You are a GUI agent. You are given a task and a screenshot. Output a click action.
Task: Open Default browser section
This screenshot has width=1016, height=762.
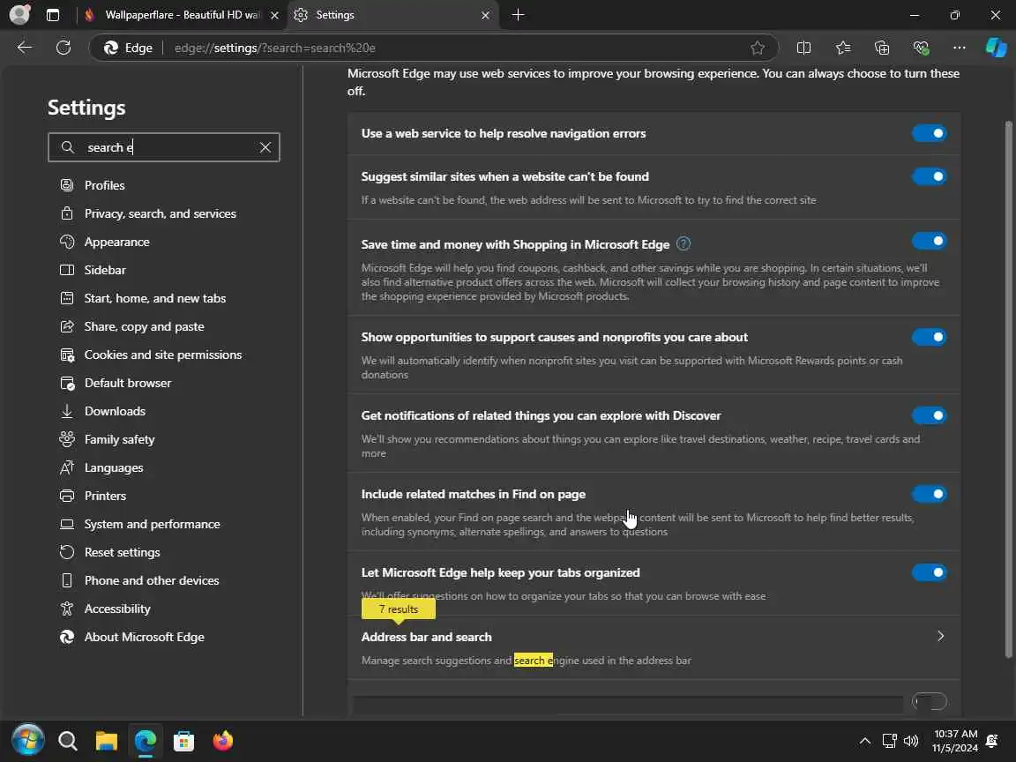[x=128, y=383]
